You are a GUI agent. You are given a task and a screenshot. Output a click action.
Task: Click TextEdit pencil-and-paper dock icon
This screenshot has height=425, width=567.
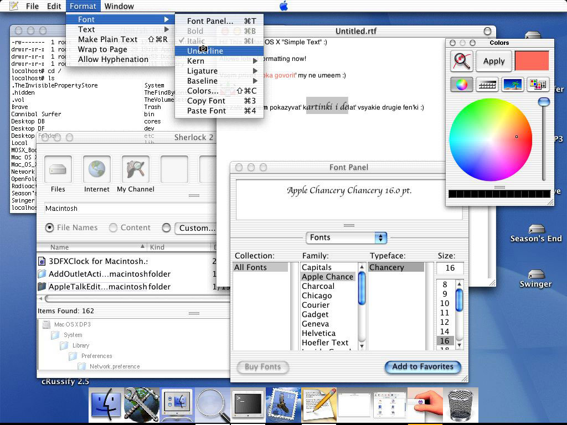pyautogui.click(x=319, y=405)
